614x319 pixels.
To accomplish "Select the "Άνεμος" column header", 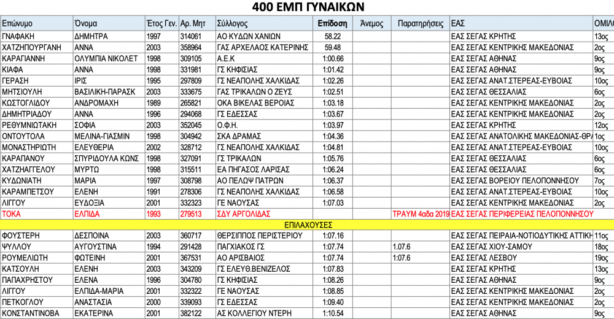I will [371, 24].
